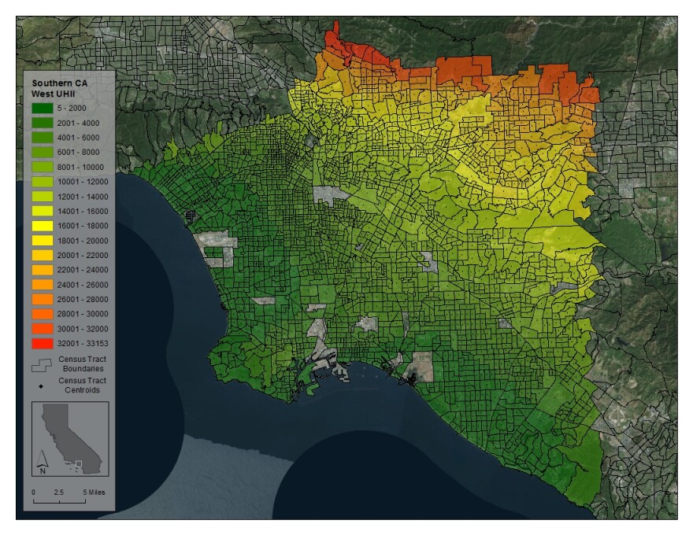The width and height of the screenshot is (693, 535).
Task: Click the Census Tract Centroids dot symbol
Action: tap(41, 386)
